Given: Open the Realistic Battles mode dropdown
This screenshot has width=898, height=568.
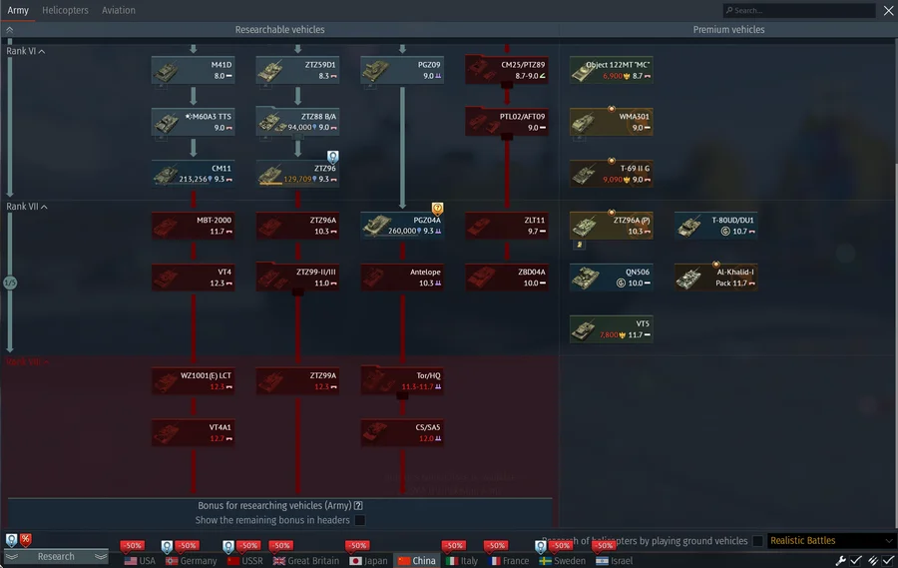Looking at the screenshot, I should coord(830,541).
